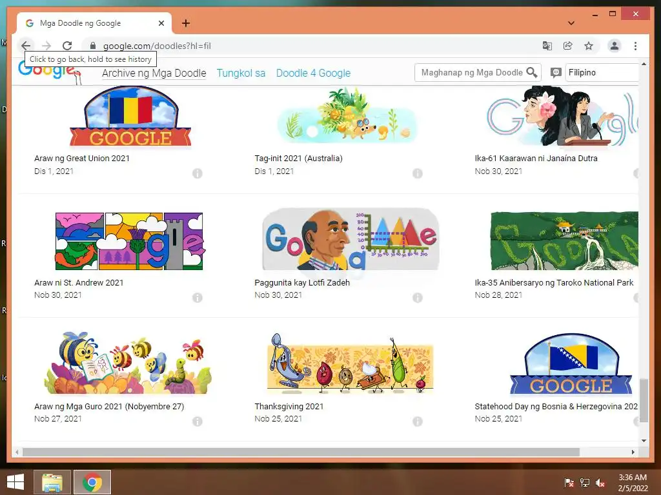Open the Chrome three-dot menu

[635, 46]
